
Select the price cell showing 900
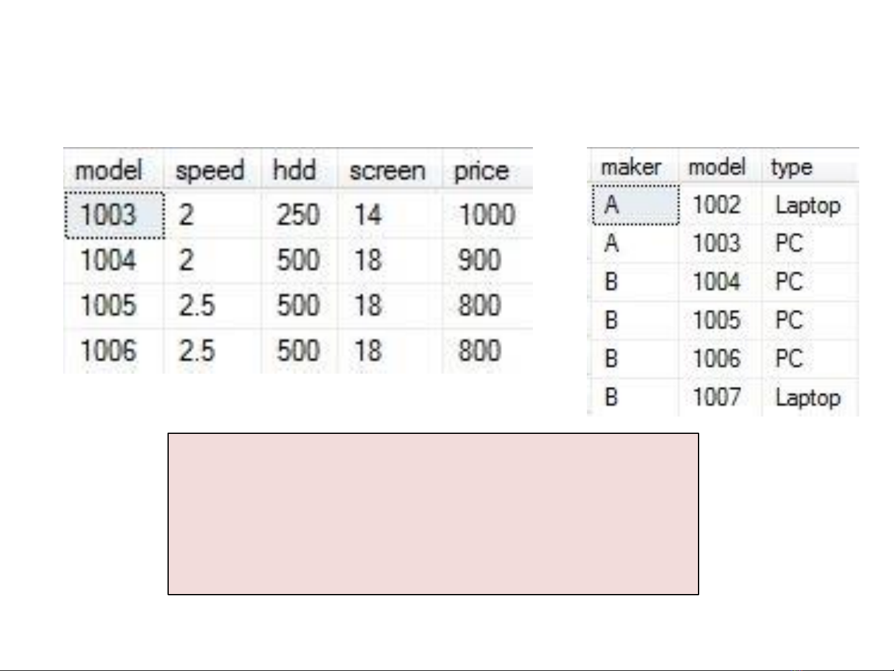click(479, 260)
